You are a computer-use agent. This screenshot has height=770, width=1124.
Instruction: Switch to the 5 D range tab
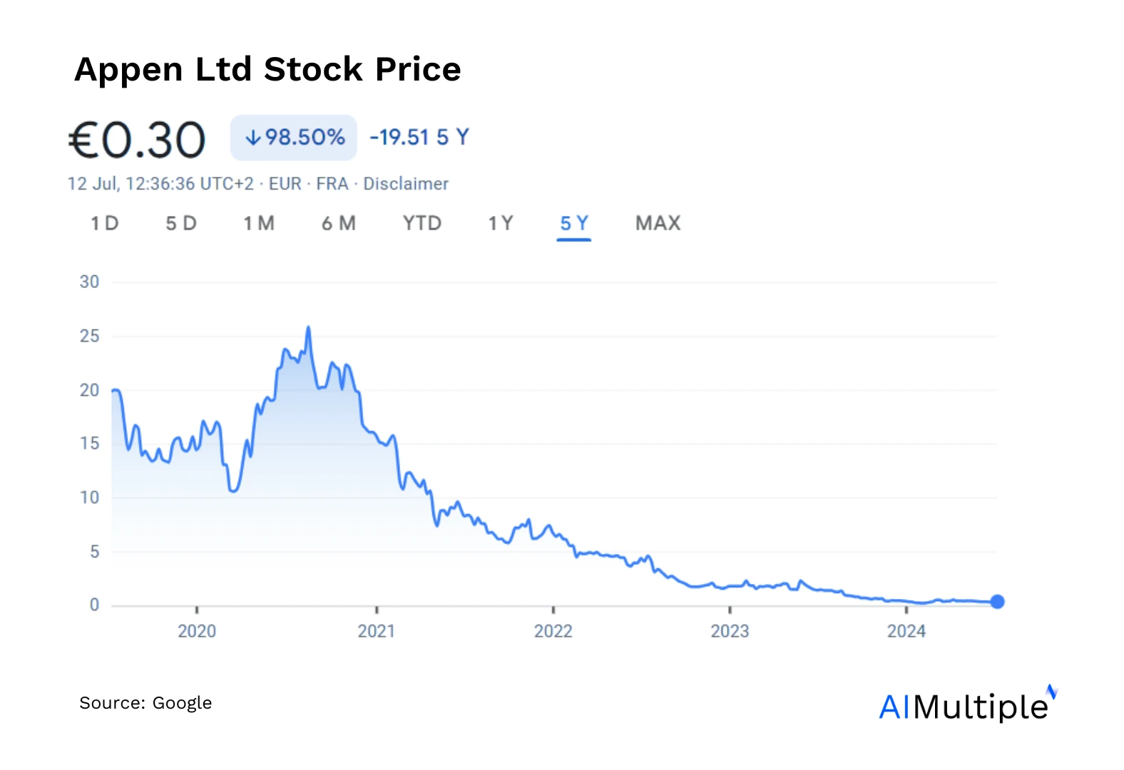click(x=181, y=224)
